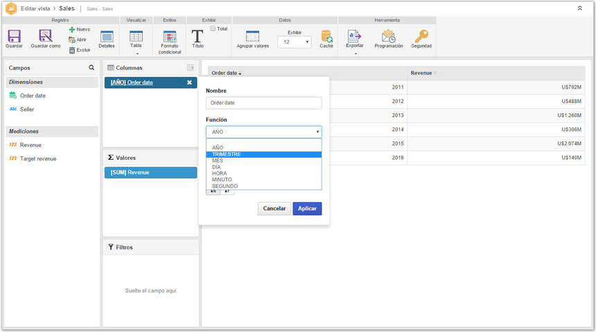Create new record with Nuevo

point(80,29)
